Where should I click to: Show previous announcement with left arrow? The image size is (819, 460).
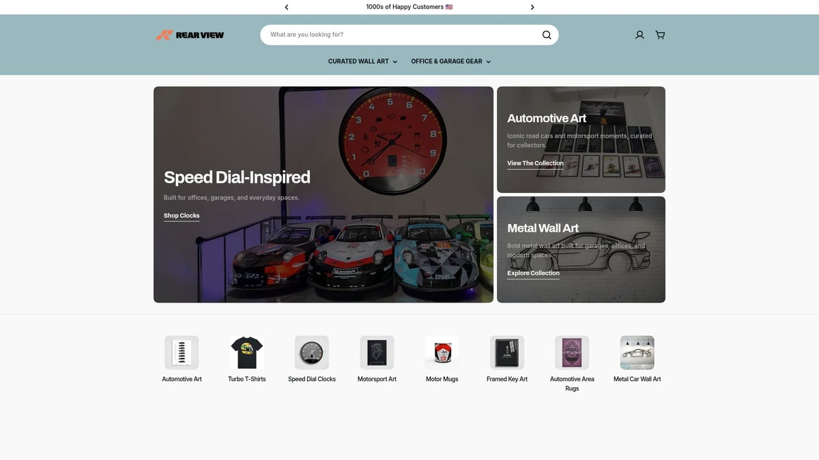(x=287, y=7)
